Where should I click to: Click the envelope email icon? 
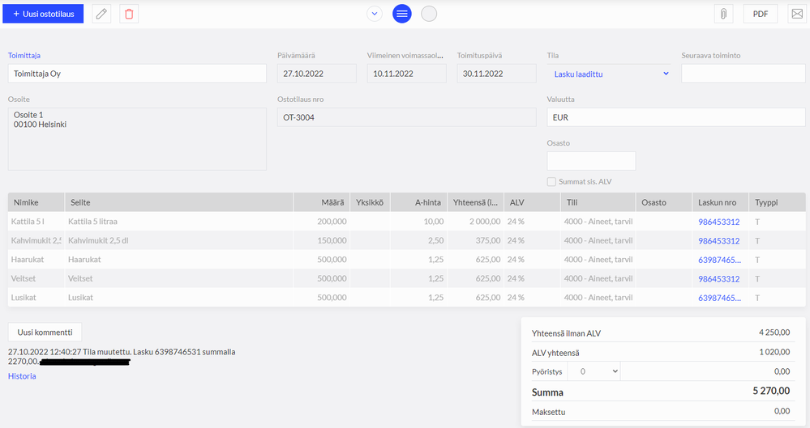click(x=796, y=14)
